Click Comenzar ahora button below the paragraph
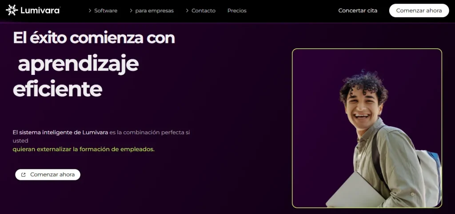The width and height of the screenshot is (455, 214). [48, 175]
